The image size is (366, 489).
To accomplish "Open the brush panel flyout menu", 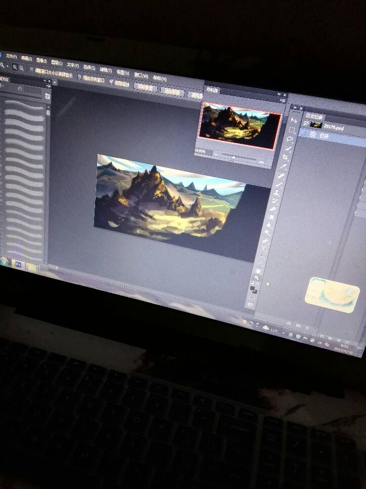I will tap(49, 86).
